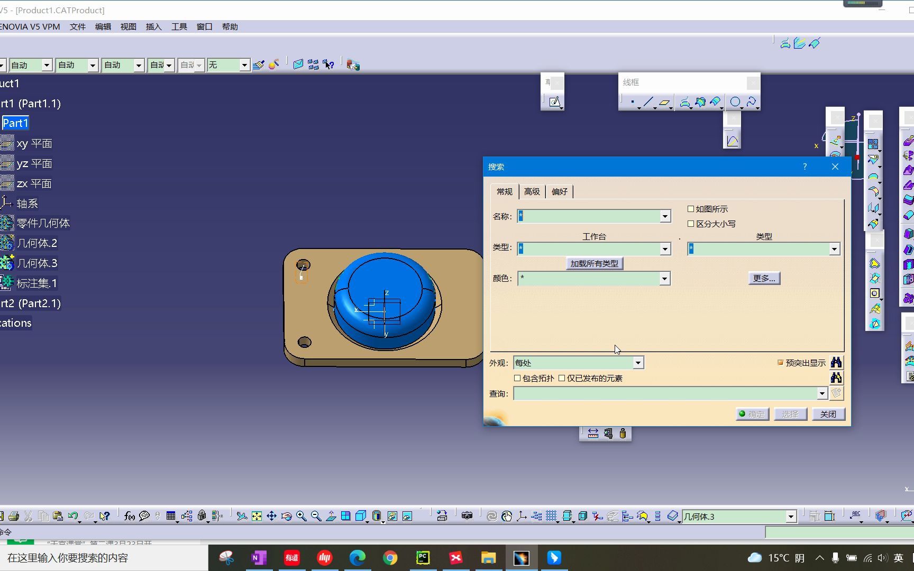Select 几何体.2 in the specification tree
This screenshot has width=914, height=571.
tap(36, 243)
